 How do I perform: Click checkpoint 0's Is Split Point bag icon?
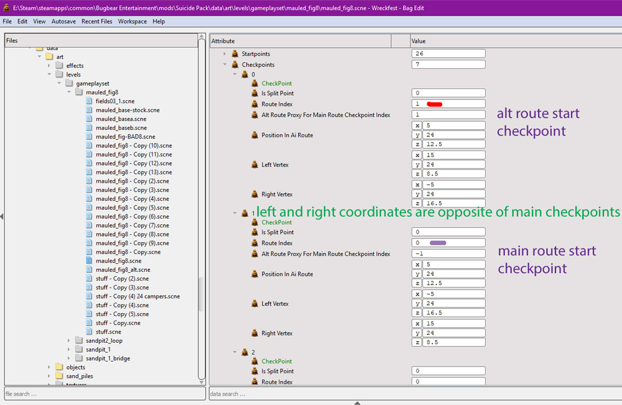(x=254, y=93)
